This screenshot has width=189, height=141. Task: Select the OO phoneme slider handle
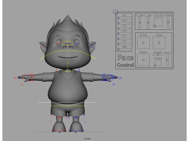pos(119,23)
